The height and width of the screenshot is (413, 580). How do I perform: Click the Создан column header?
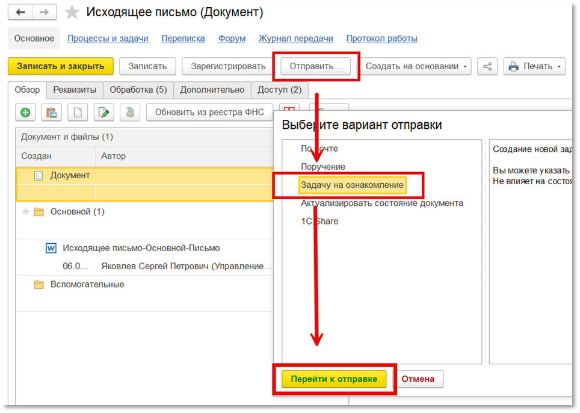[55, 156]
